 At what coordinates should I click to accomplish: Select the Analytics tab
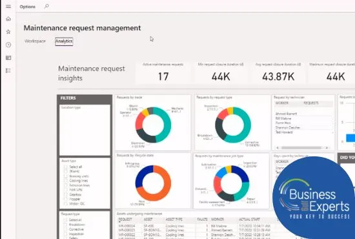64,41
